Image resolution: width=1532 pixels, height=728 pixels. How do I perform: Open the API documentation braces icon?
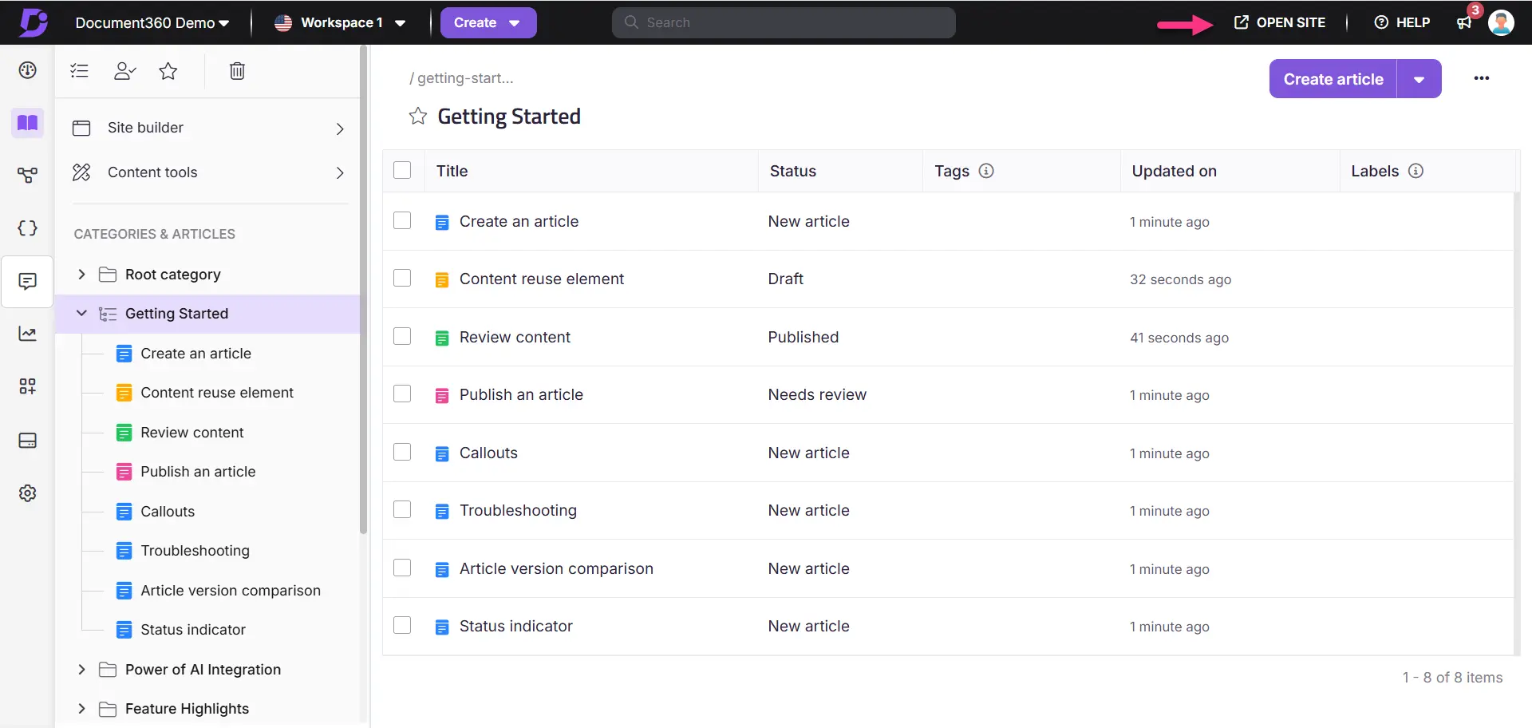point(27,228)
